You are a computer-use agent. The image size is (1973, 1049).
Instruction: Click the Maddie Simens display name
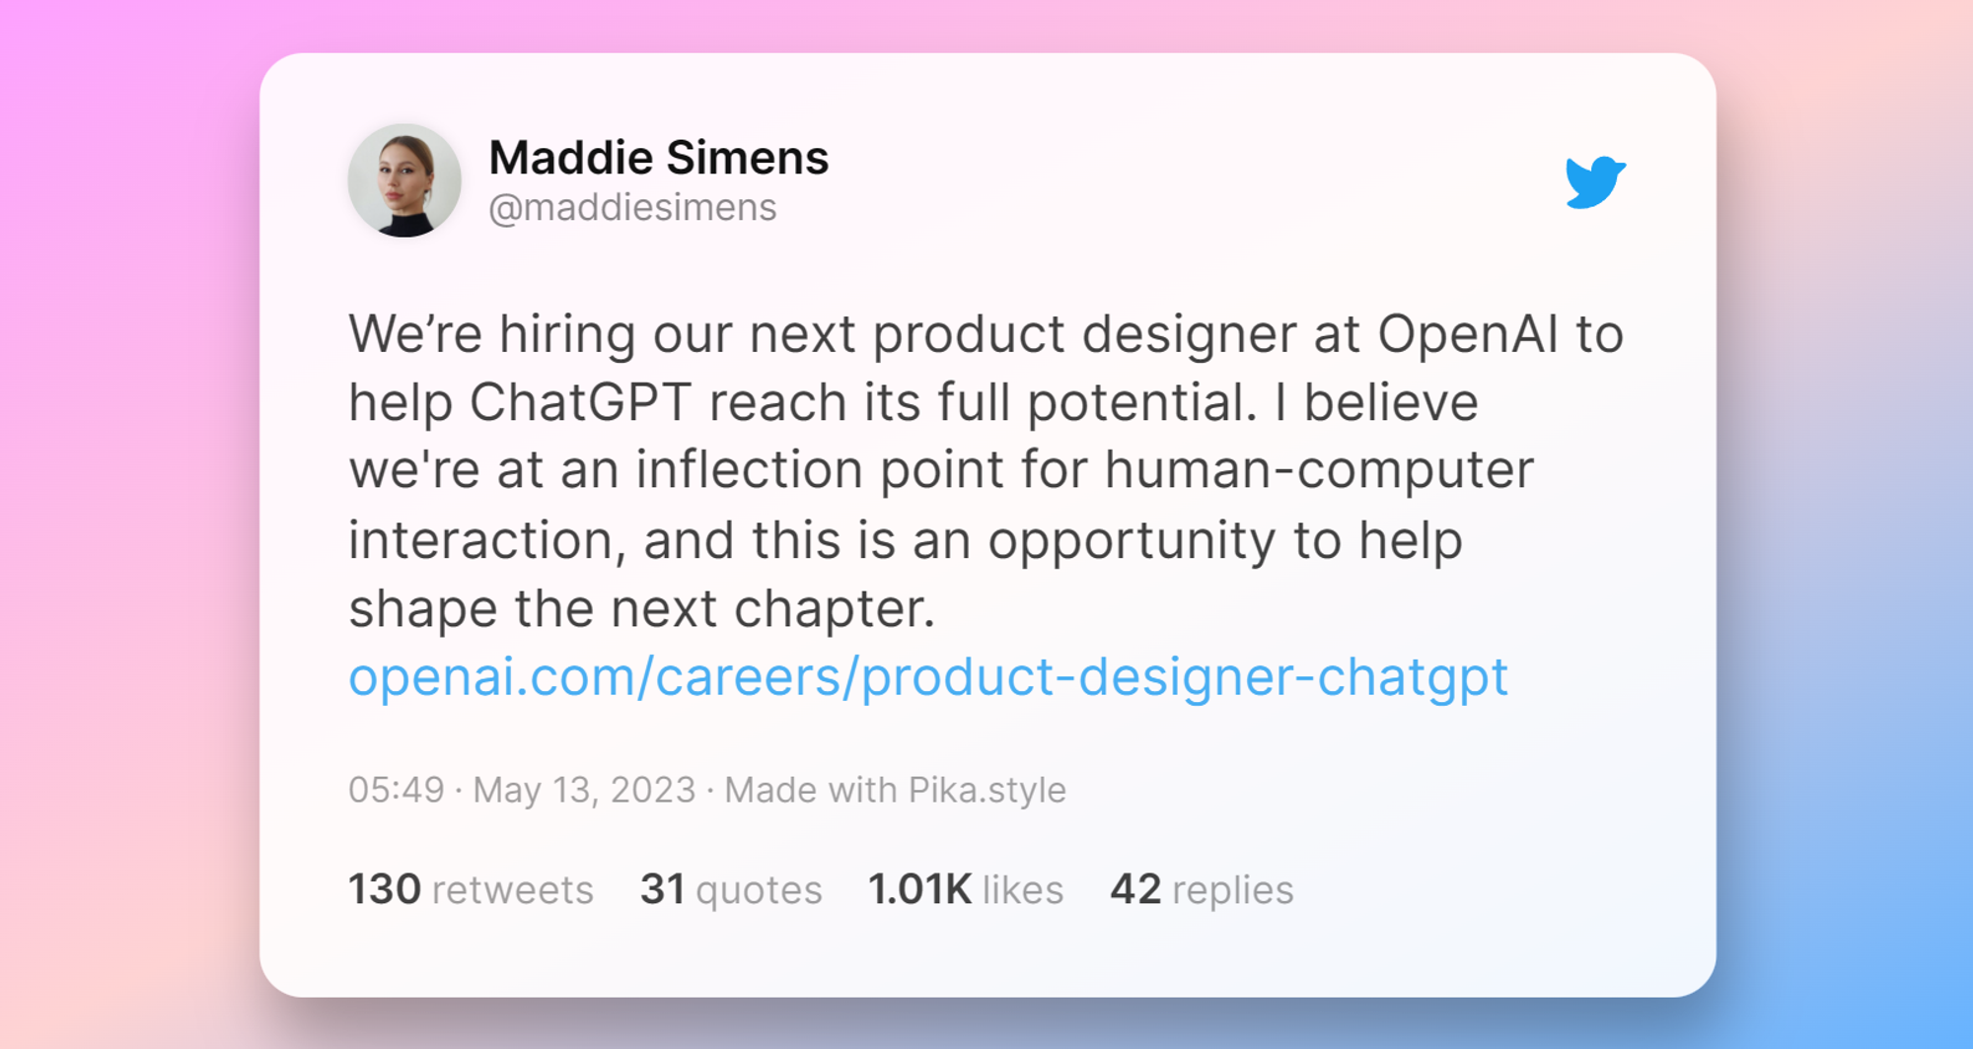click(658, 158)
